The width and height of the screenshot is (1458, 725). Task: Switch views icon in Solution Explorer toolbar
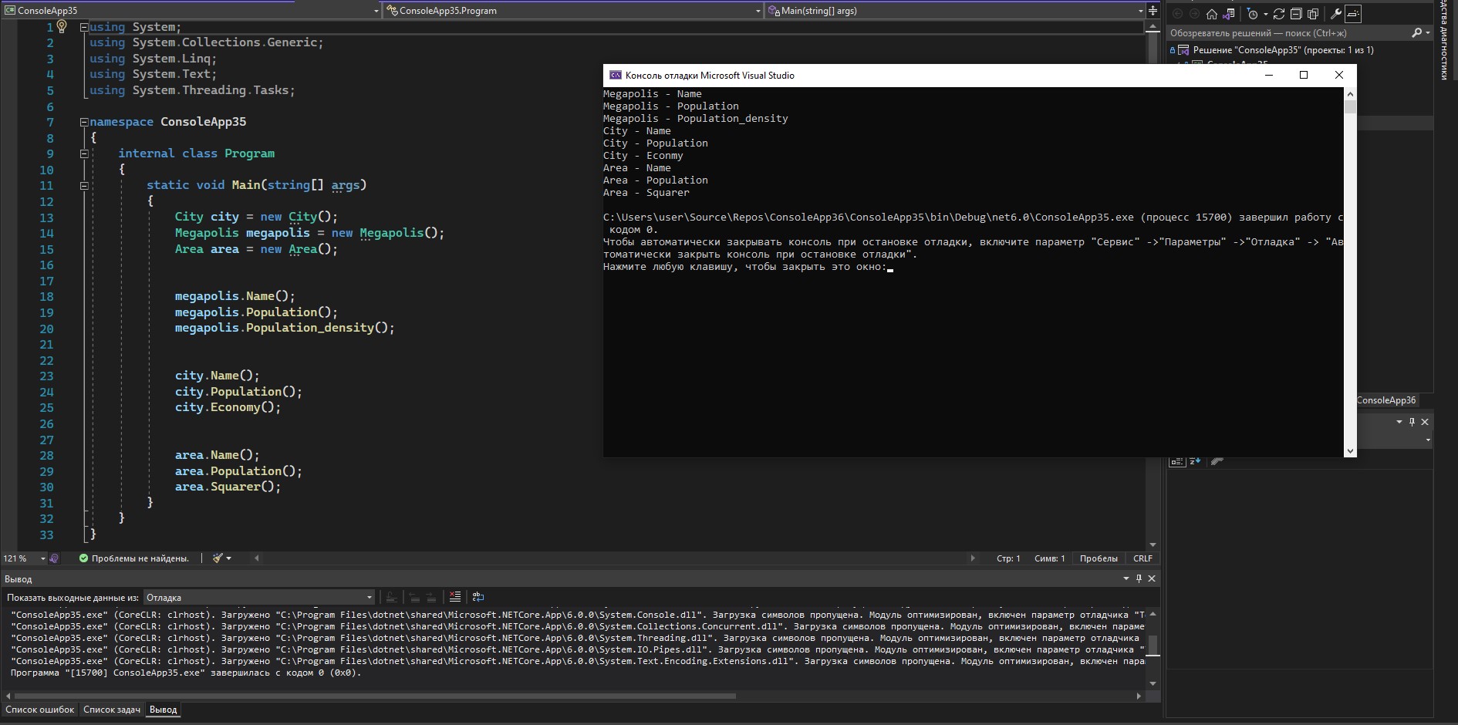pyautogui.click(x=1227, y=14)
